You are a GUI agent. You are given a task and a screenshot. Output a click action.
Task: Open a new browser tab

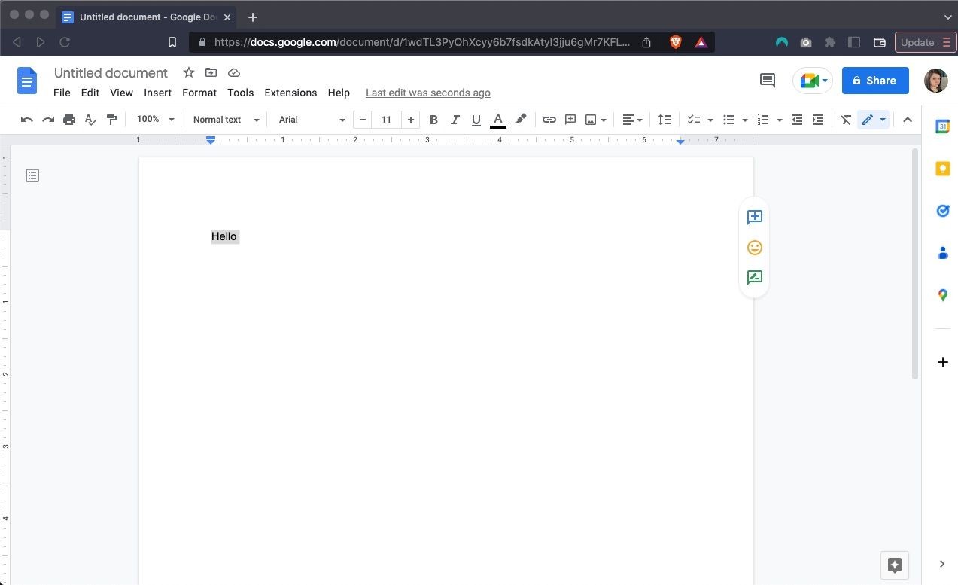[253, 17]
